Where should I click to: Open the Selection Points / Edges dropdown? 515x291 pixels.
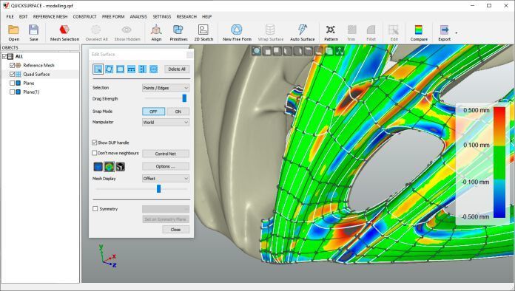166,88
